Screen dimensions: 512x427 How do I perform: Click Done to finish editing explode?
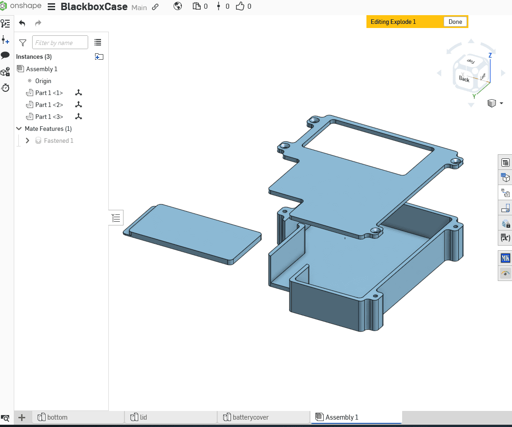[455, 22]
